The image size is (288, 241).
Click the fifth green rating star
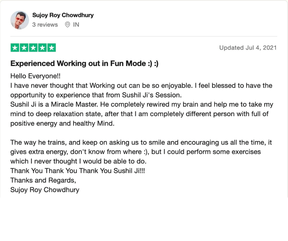[51, 48]
